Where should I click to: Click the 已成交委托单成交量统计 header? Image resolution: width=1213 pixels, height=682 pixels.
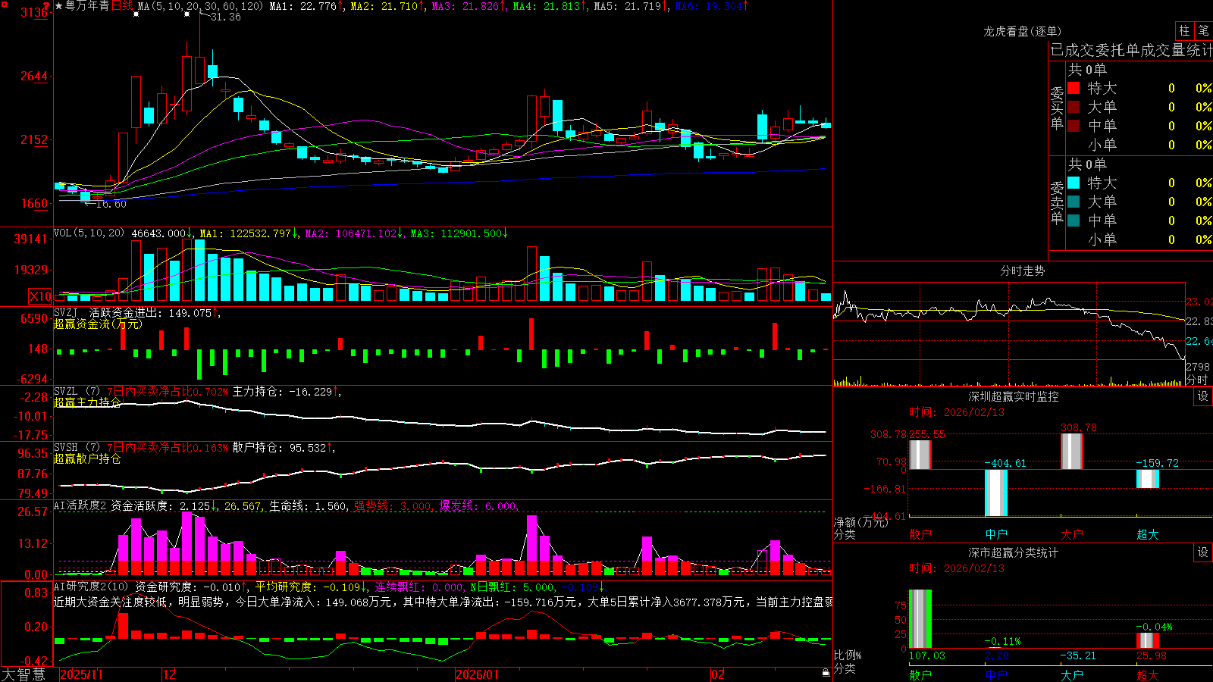pyautogui.click(x=1131, y=50)
